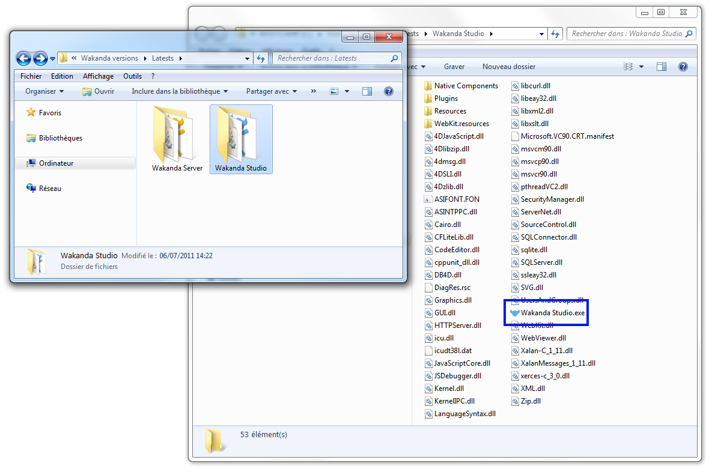This screenshot has height=469, width=709.
Task: Select HTTPServer.dll file
Action: (452, 325)
